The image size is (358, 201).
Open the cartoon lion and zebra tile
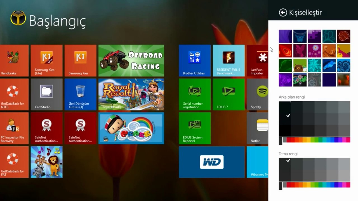(x=46, y=162)
